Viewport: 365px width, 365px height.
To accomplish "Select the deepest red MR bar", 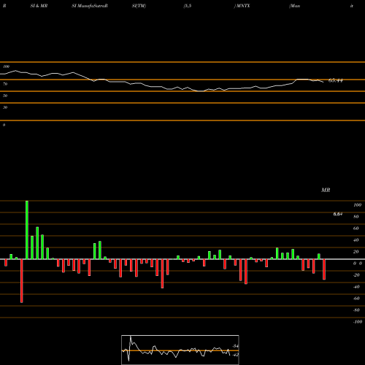I will point(22,281).
